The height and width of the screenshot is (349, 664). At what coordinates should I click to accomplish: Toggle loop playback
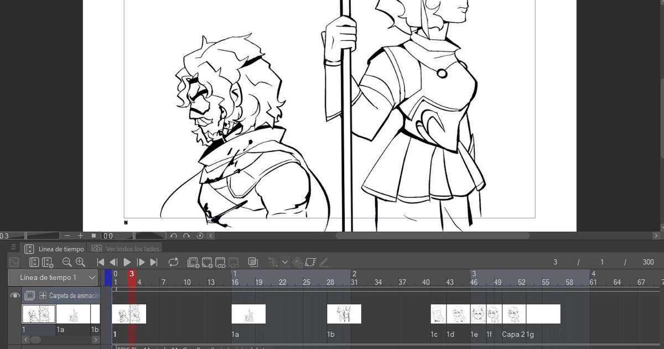(174, 262)
